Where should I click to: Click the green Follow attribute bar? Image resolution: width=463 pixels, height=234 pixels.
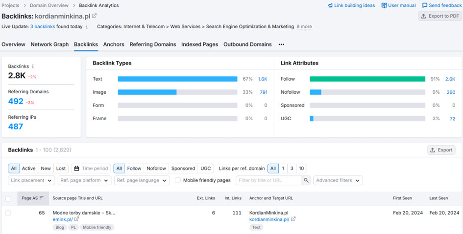(367, 79)
